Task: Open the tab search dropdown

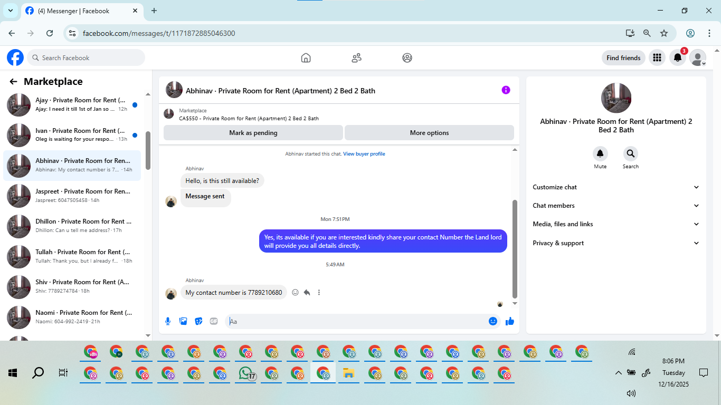Action: coord(10,11)
